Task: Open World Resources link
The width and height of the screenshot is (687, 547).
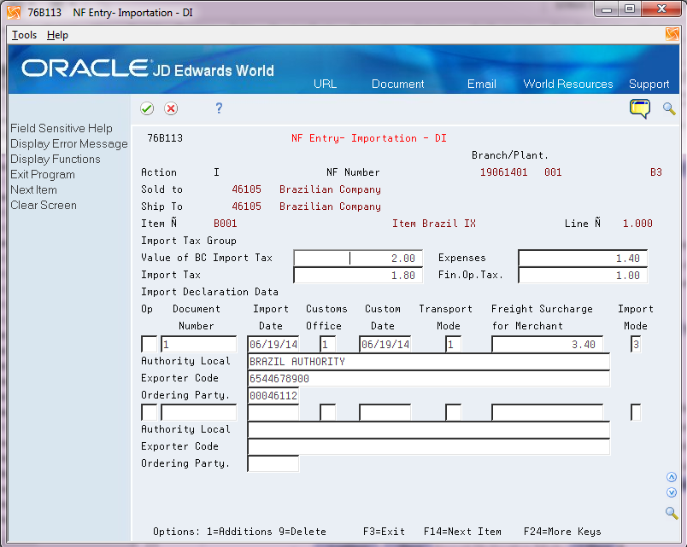Action: 568,84
